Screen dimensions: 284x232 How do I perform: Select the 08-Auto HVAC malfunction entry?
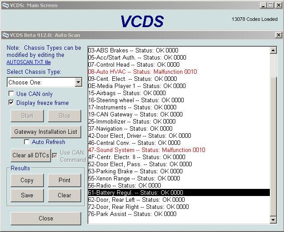tap(142, 72)
